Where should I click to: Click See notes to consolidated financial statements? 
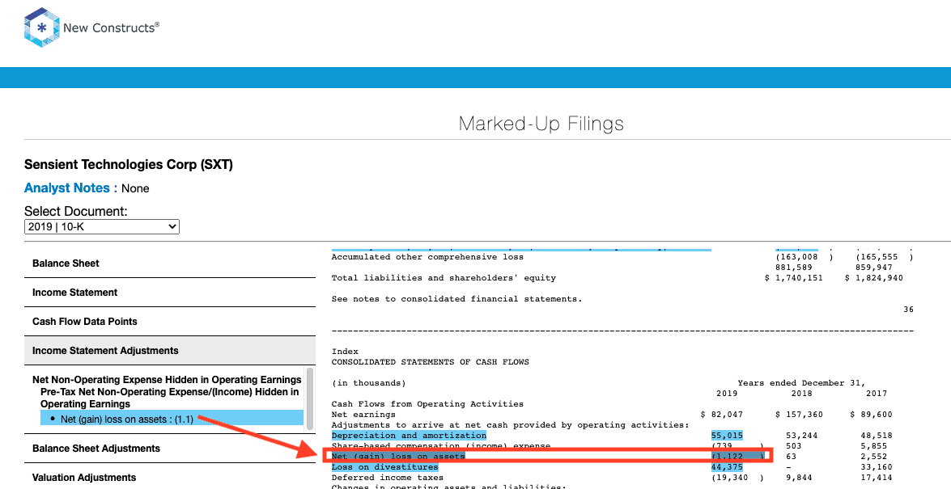point(456,299)
